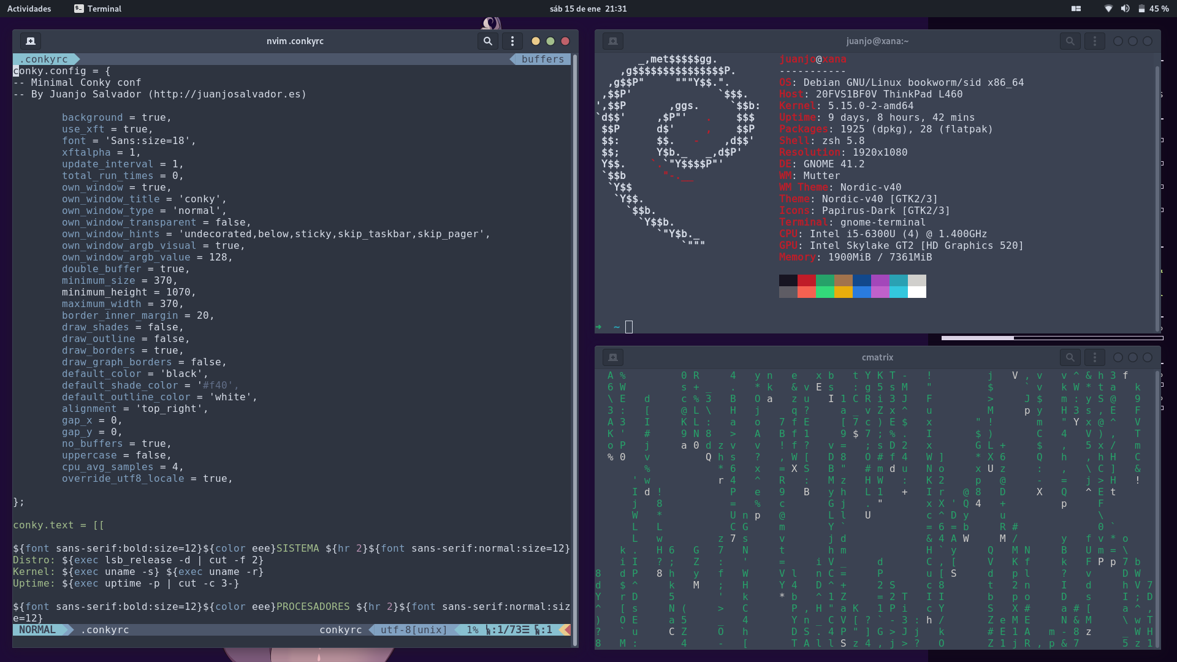This screenshot has width=1177, height=662.
Task: Click the minimum_height = 1070 line
Action: [x=129, y=292]
